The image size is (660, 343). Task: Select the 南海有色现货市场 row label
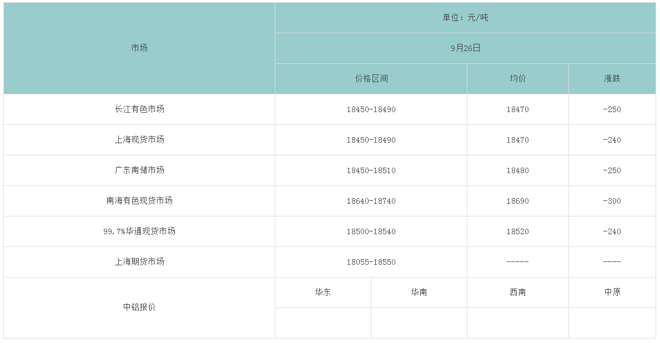[x=139, y=201]
